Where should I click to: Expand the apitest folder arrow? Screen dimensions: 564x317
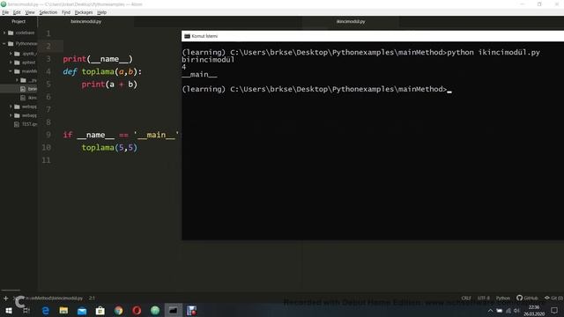pos(11,63)
